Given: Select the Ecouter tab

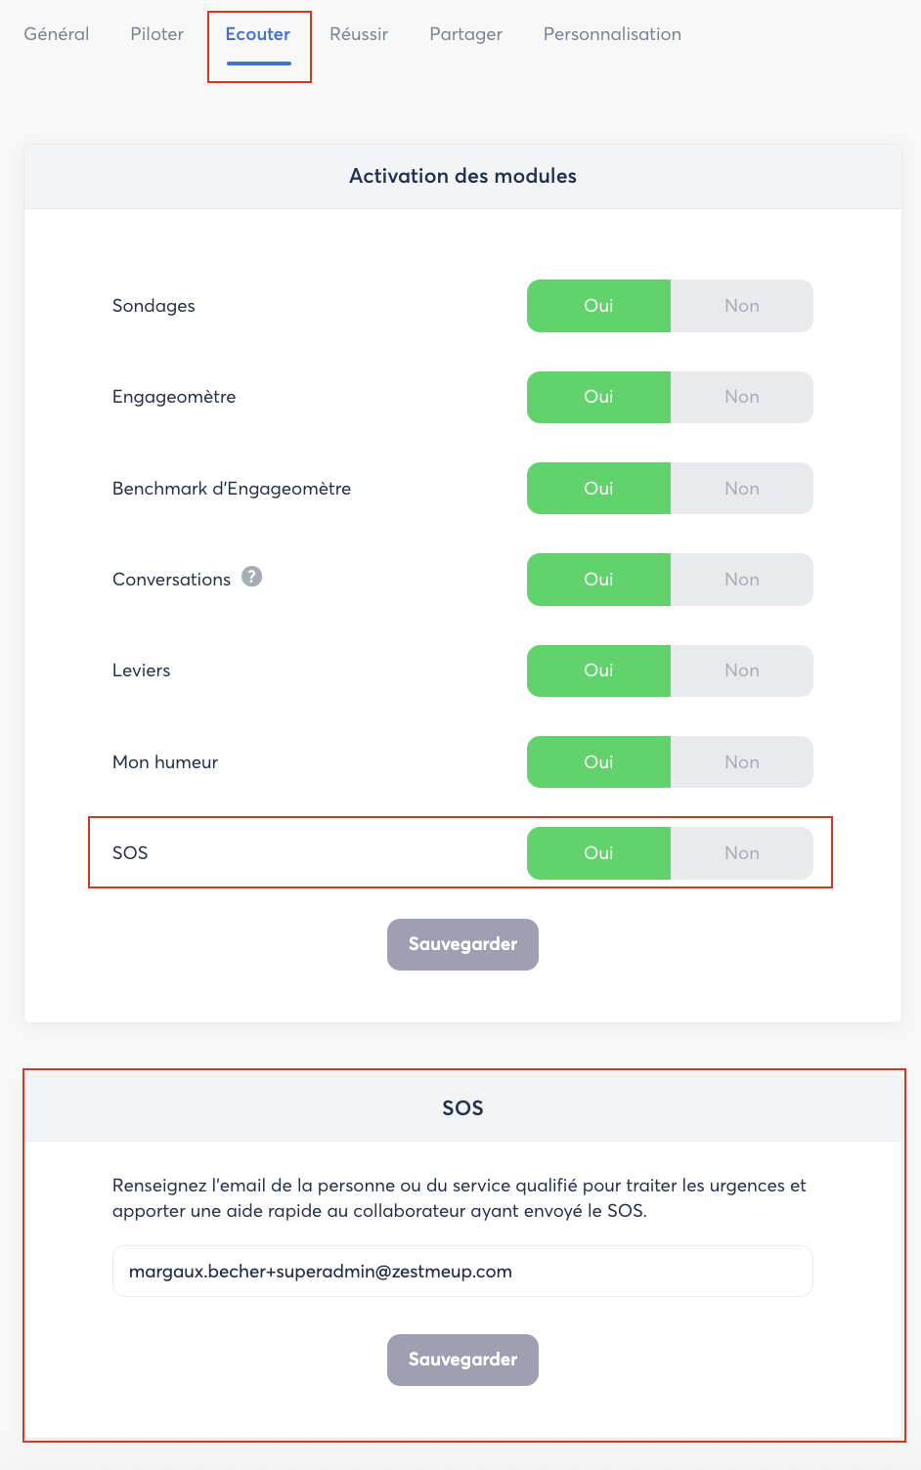Looking at the screenshot, I should click(x=258, y=34).
